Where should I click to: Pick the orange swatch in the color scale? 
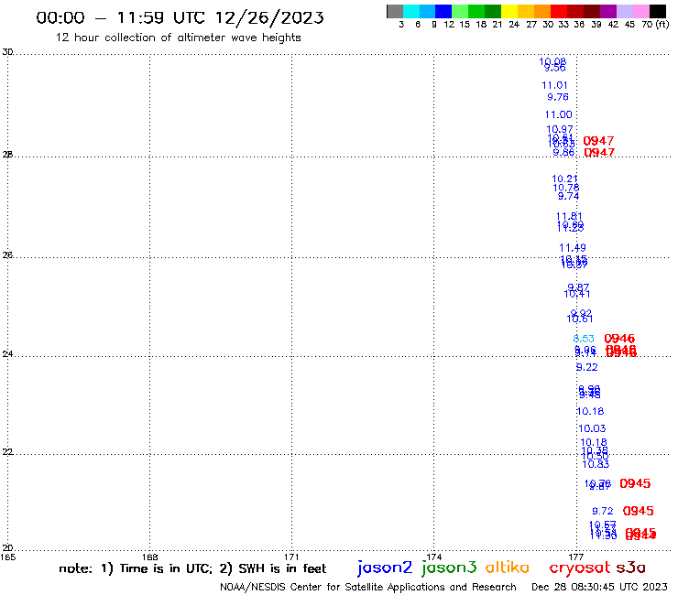pyautogui.click(x=542, y=11)
